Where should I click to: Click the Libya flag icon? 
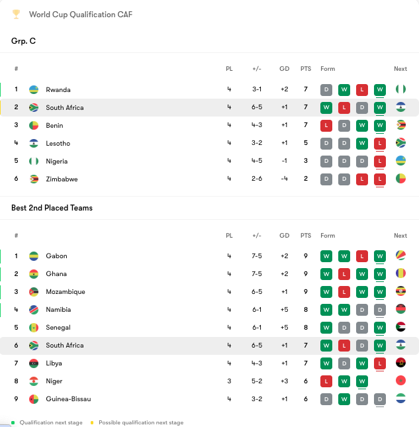click(34, 363)
